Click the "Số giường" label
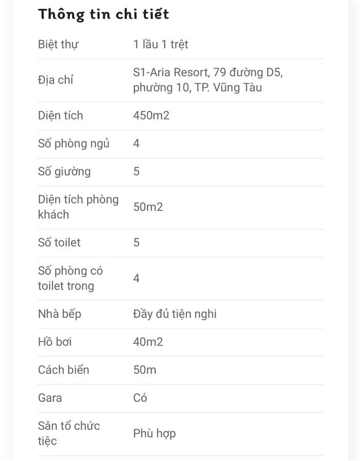 (x=64, y=171)
